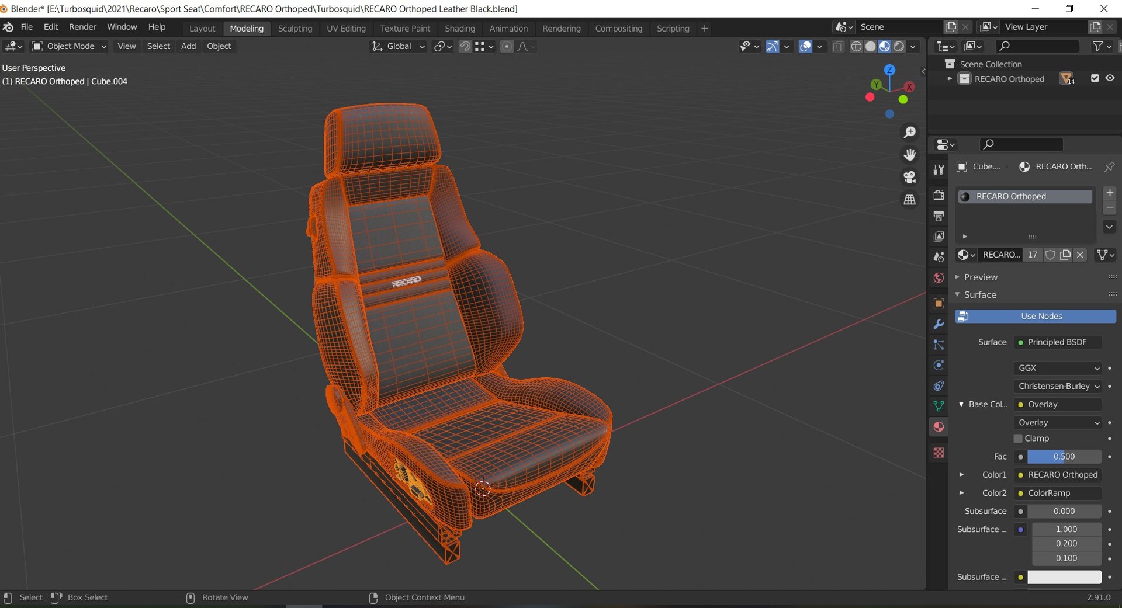Adjust the Fac 0.500 slider
The image size is (1122, 608).
(x=1064, y=457)
